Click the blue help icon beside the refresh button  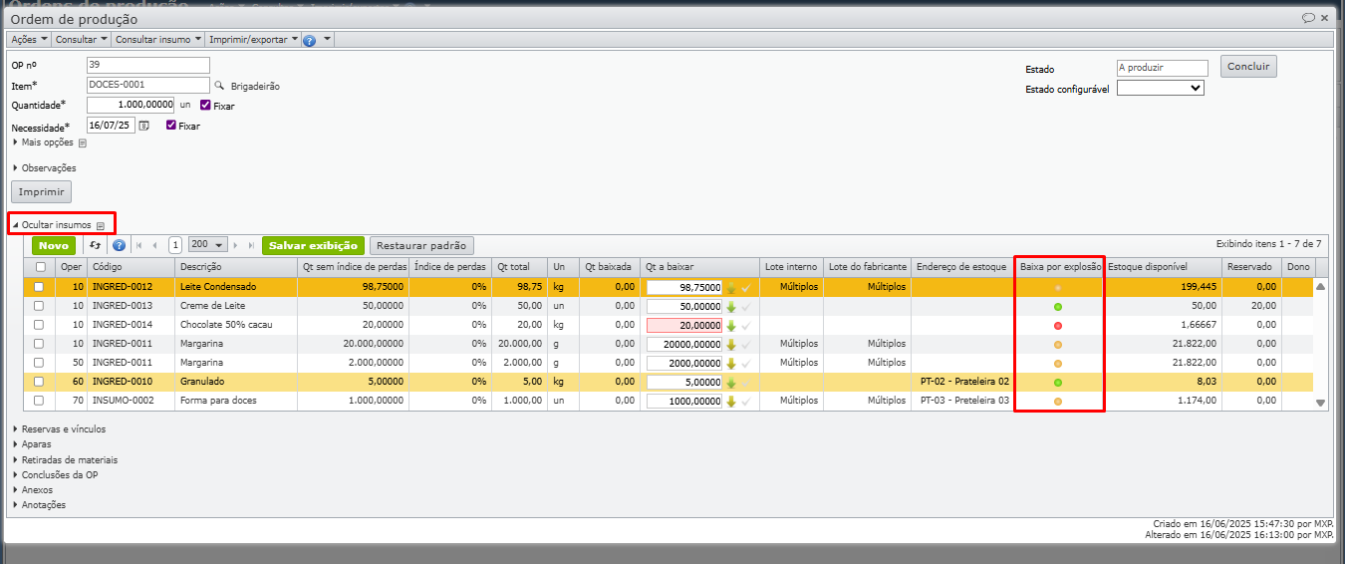click(x=119, y=245)
